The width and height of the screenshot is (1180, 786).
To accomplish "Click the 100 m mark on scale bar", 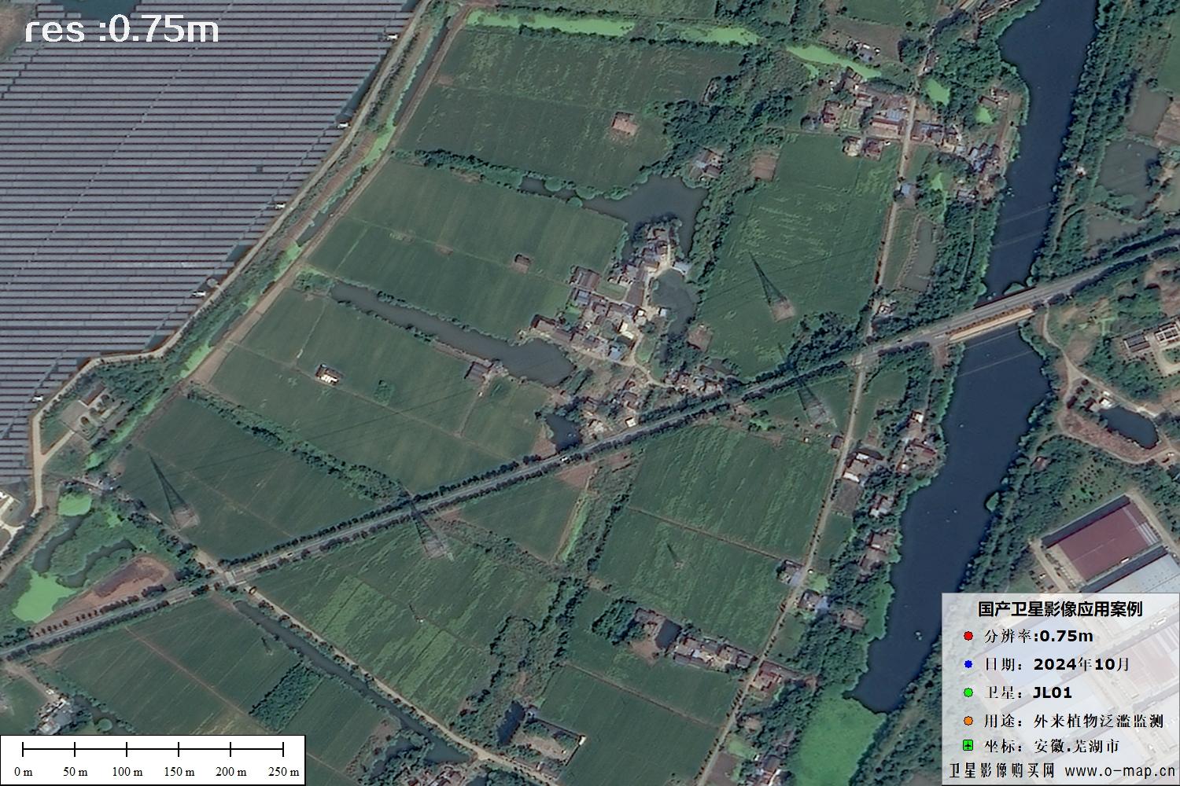I will (x=127, y=771).
